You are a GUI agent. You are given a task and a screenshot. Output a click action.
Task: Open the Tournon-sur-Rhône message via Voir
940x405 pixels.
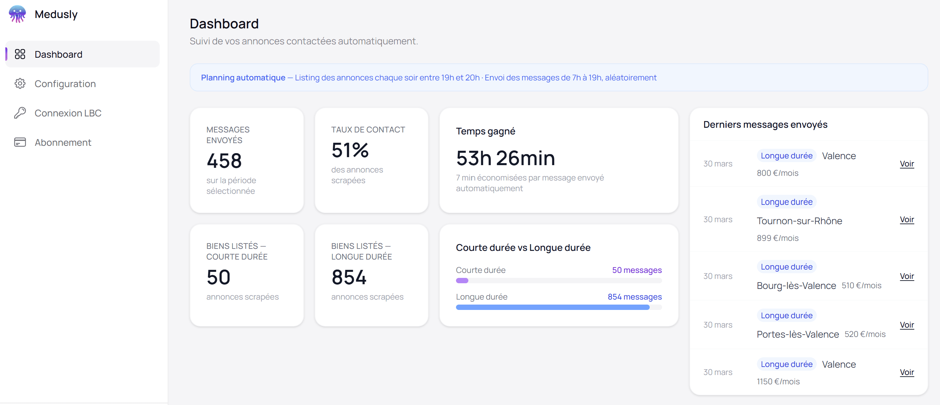[907, 220]
